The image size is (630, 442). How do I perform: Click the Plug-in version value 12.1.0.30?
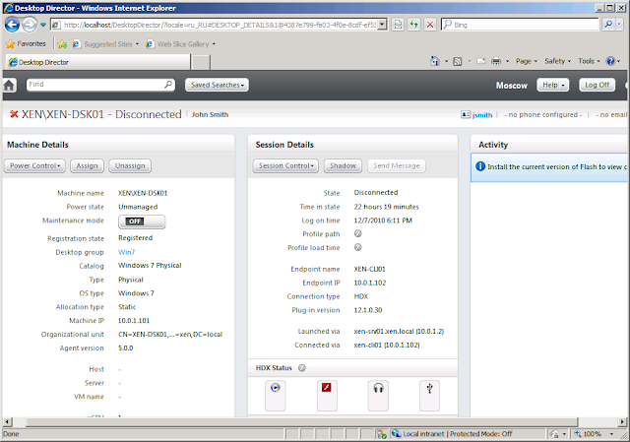pyautogui.click(x=368, y=310)
